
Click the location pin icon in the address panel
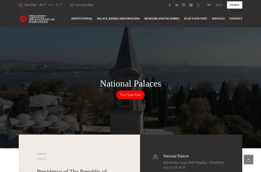coord(155,157)
